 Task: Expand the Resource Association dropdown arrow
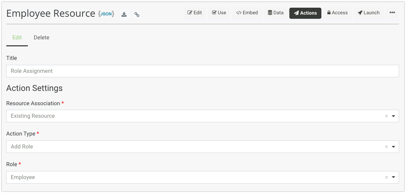click(x=393, y=116)
